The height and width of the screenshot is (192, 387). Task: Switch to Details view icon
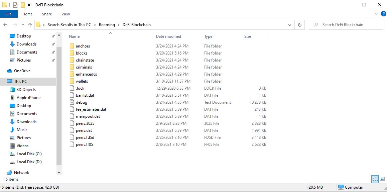click(375, 179)
